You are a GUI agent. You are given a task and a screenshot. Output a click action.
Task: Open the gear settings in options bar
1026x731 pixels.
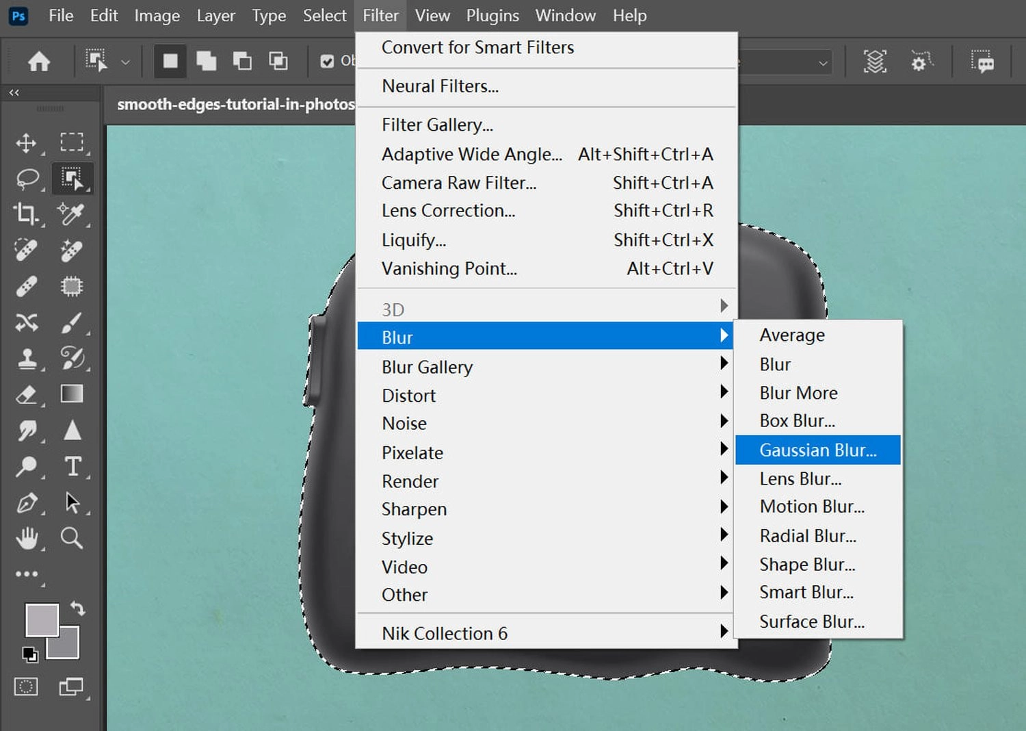tap(921, 62)
